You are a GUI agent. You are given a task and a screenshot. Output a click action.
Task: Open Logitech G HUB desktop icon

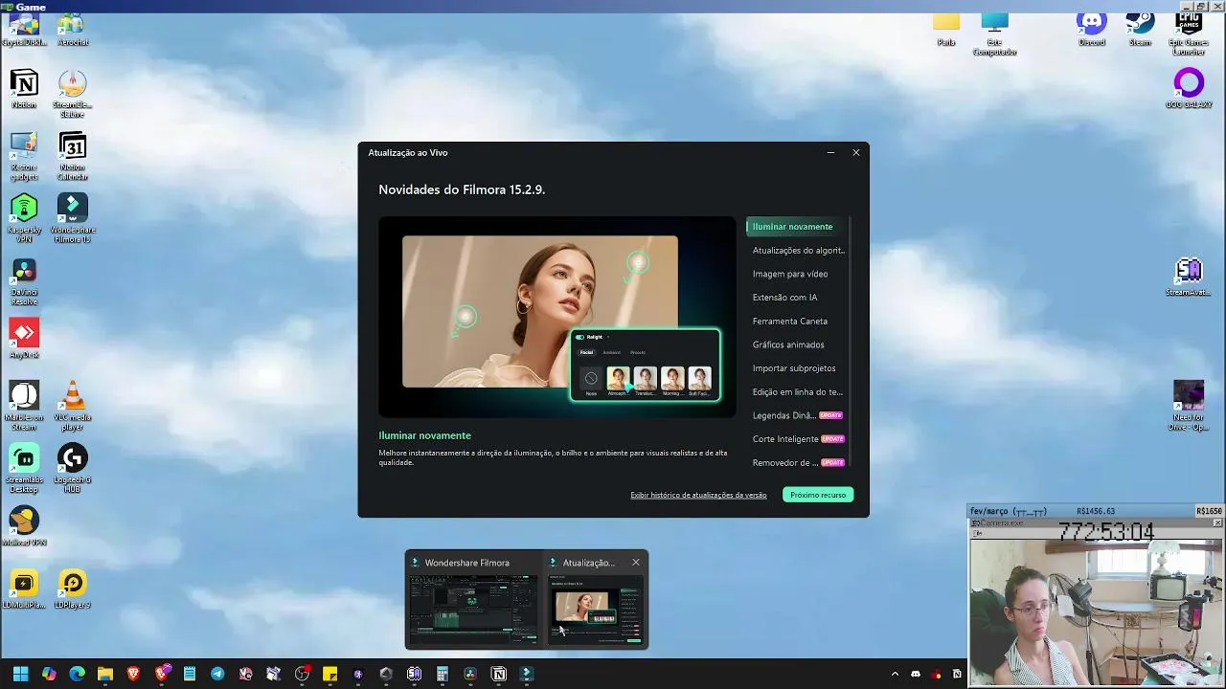pyautogui.click(x=73, y=469)
